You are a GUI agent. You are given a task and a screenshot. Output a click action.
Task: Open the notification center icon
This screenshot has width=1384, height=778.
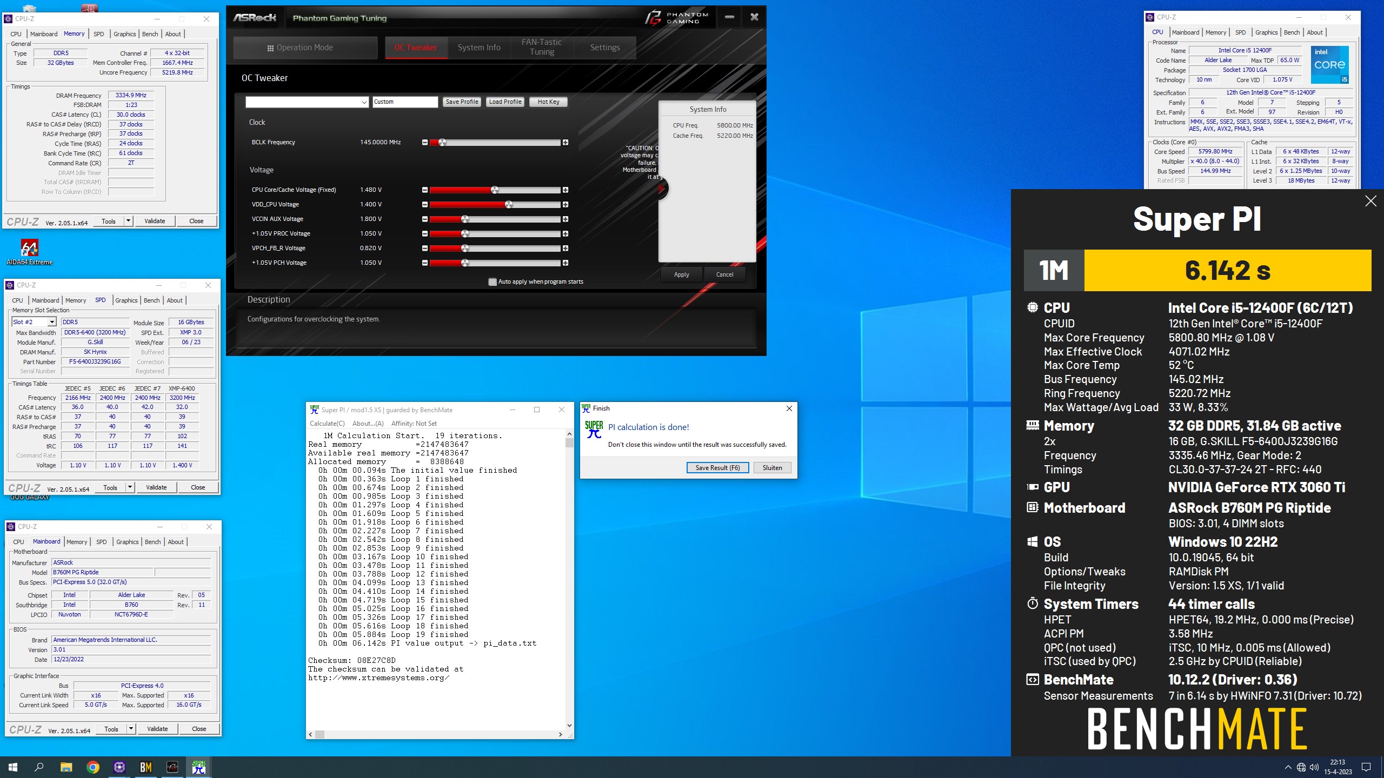(x=1366, y=767)
